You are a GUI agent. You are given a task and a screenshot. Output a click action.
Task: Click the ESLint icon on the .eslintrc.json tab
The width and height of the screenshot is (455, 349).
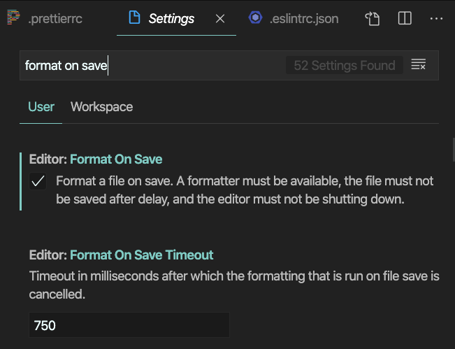click(x=255, y=19)
